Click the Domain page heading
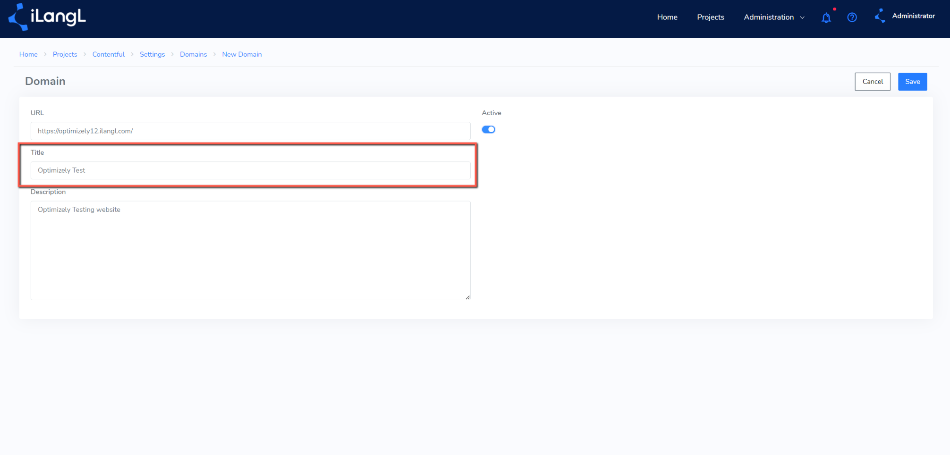Image resolution: width=950 pixels, height=455 pixels. pyautogui.click(x=45, y=81)
